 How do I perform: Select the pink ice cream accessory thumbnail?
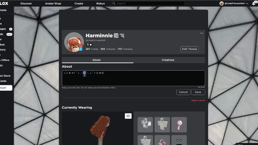click(179, 124)
